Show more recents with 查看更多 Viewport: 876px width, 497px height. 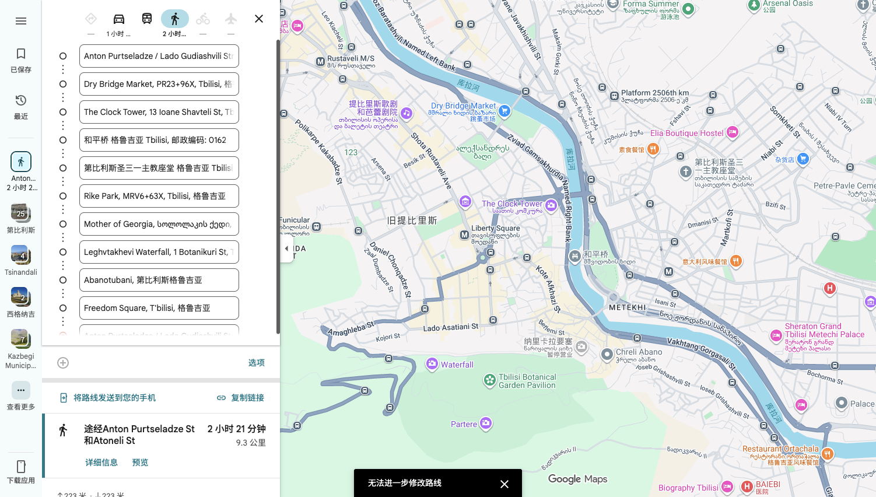point(21,396)
